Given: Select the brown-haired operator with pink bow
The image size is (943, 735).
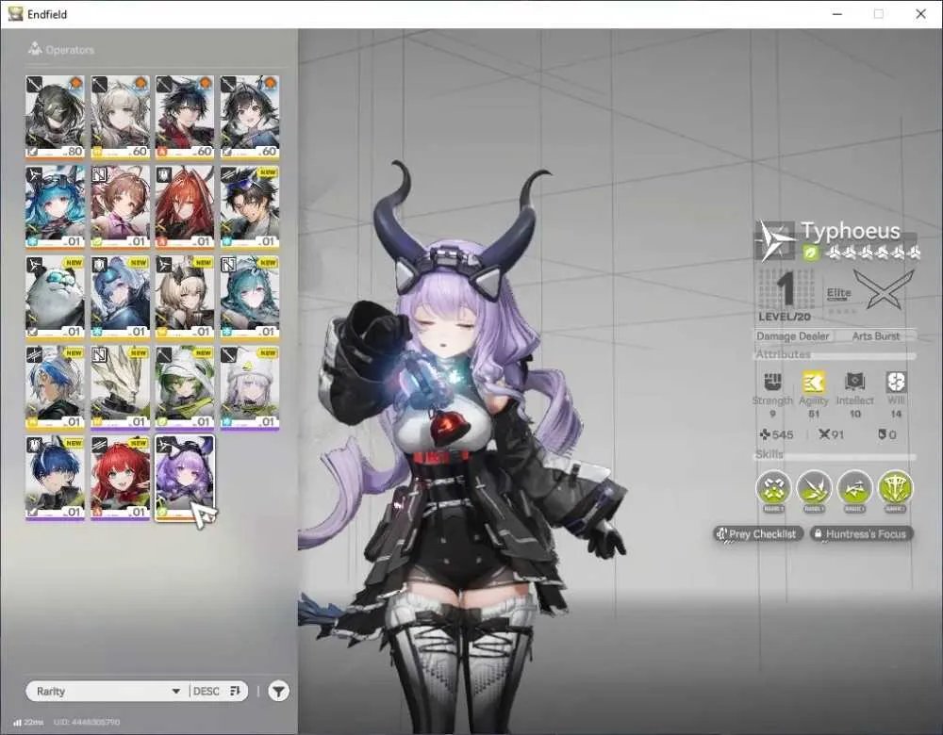Looking at the screenshot, I should click(120, 206).
